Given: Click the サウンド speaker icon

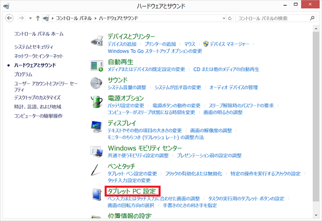Looking at the screenshot, I should pyautogui.click(x=96, y=83).
